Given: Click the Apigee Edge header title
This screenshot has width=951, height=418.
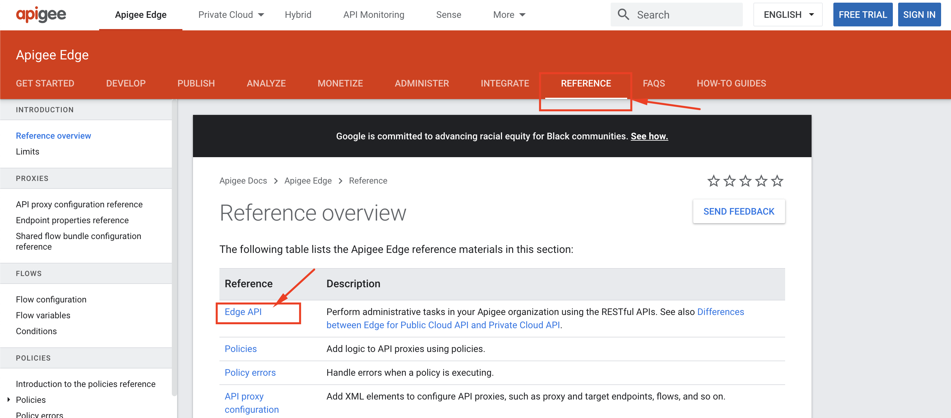Looking at the screenshot, I should (x=52, y=55).
